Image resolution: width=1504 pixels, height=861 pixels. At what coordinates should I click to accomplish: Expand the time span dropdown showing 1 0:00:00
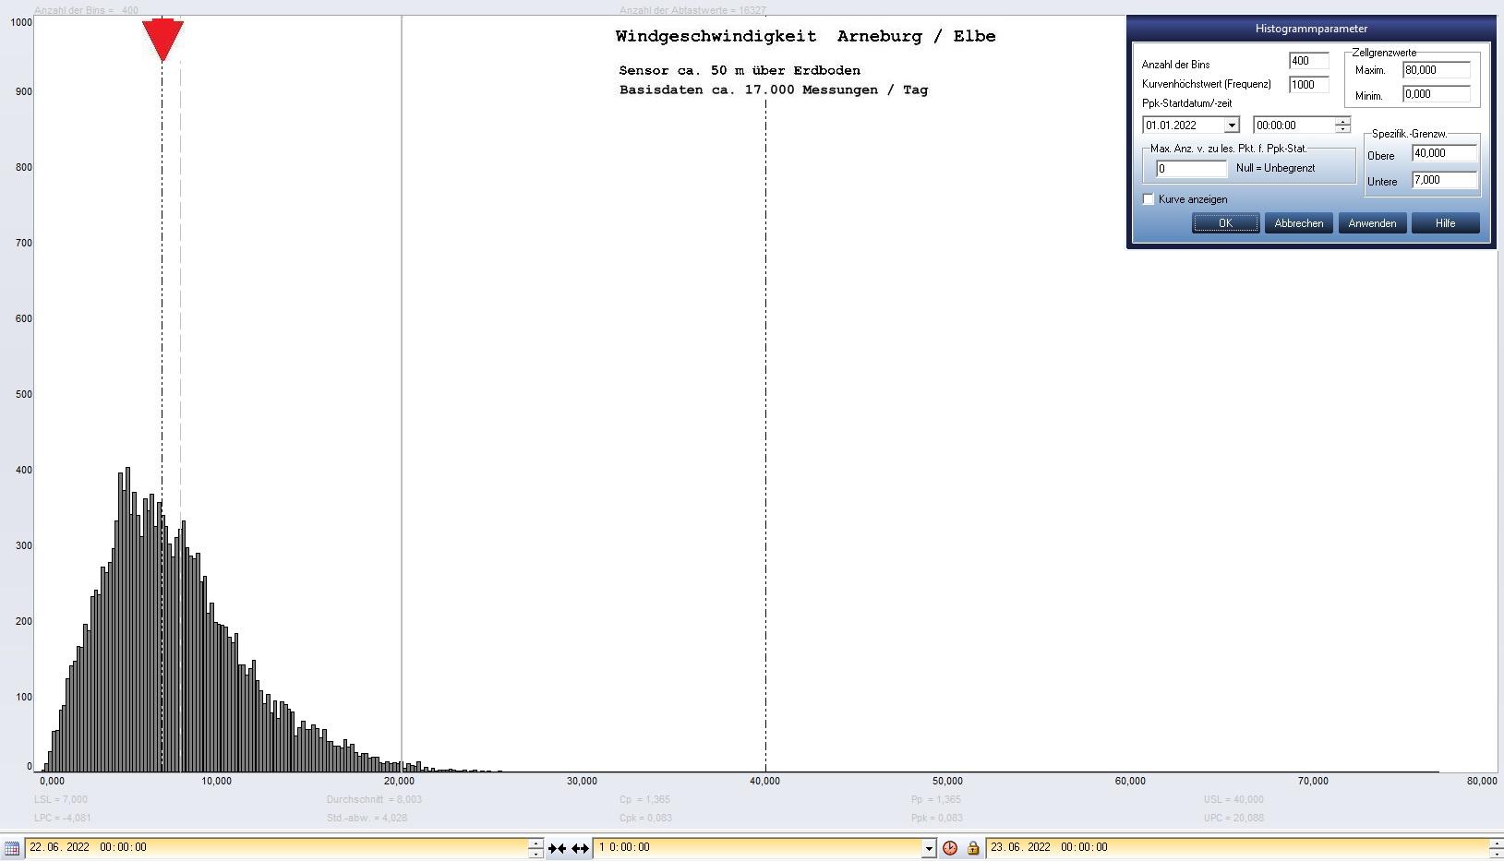tap(929, 848)
